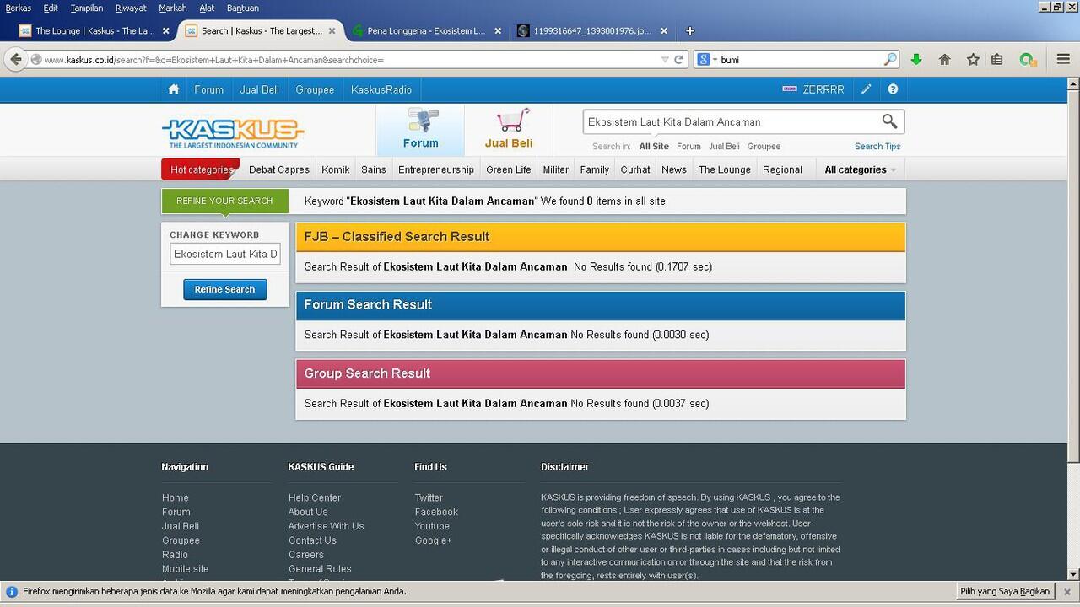1080x607 pixels.
Task: Open the Green Life category
Action: [x=509, y=169]
